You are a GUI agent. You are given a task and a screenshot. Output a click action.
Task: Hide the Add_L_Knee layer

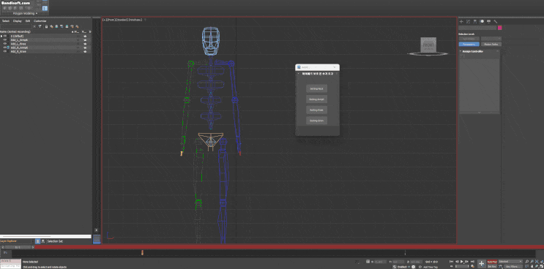point(5,44)
